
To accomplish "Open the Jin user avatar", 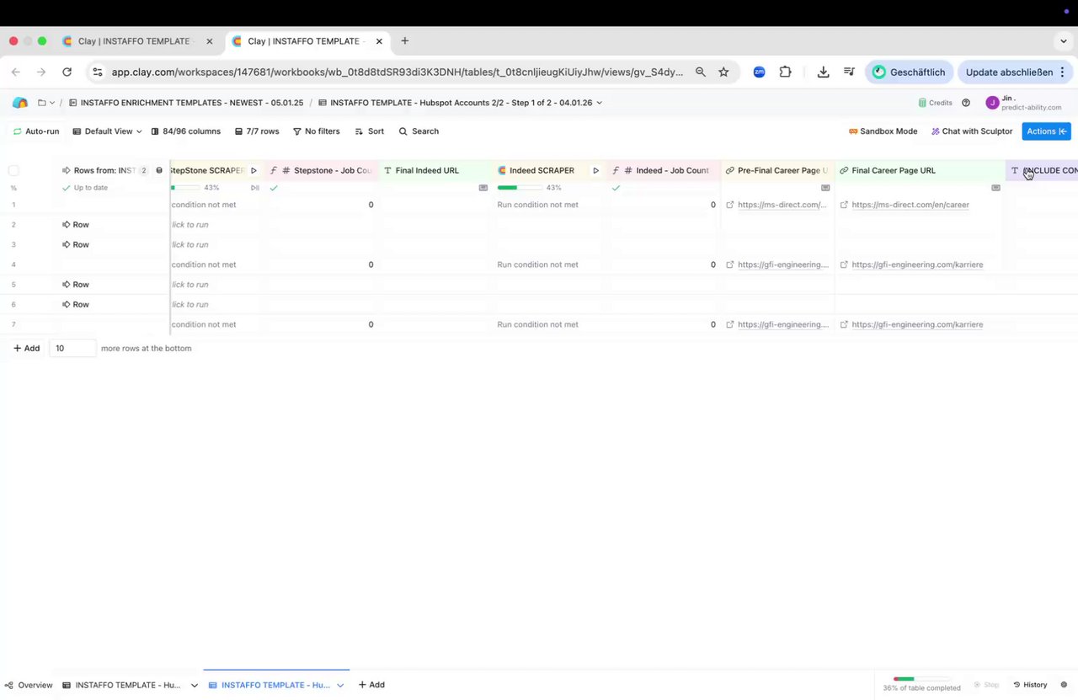I will (x=992, y=103).
